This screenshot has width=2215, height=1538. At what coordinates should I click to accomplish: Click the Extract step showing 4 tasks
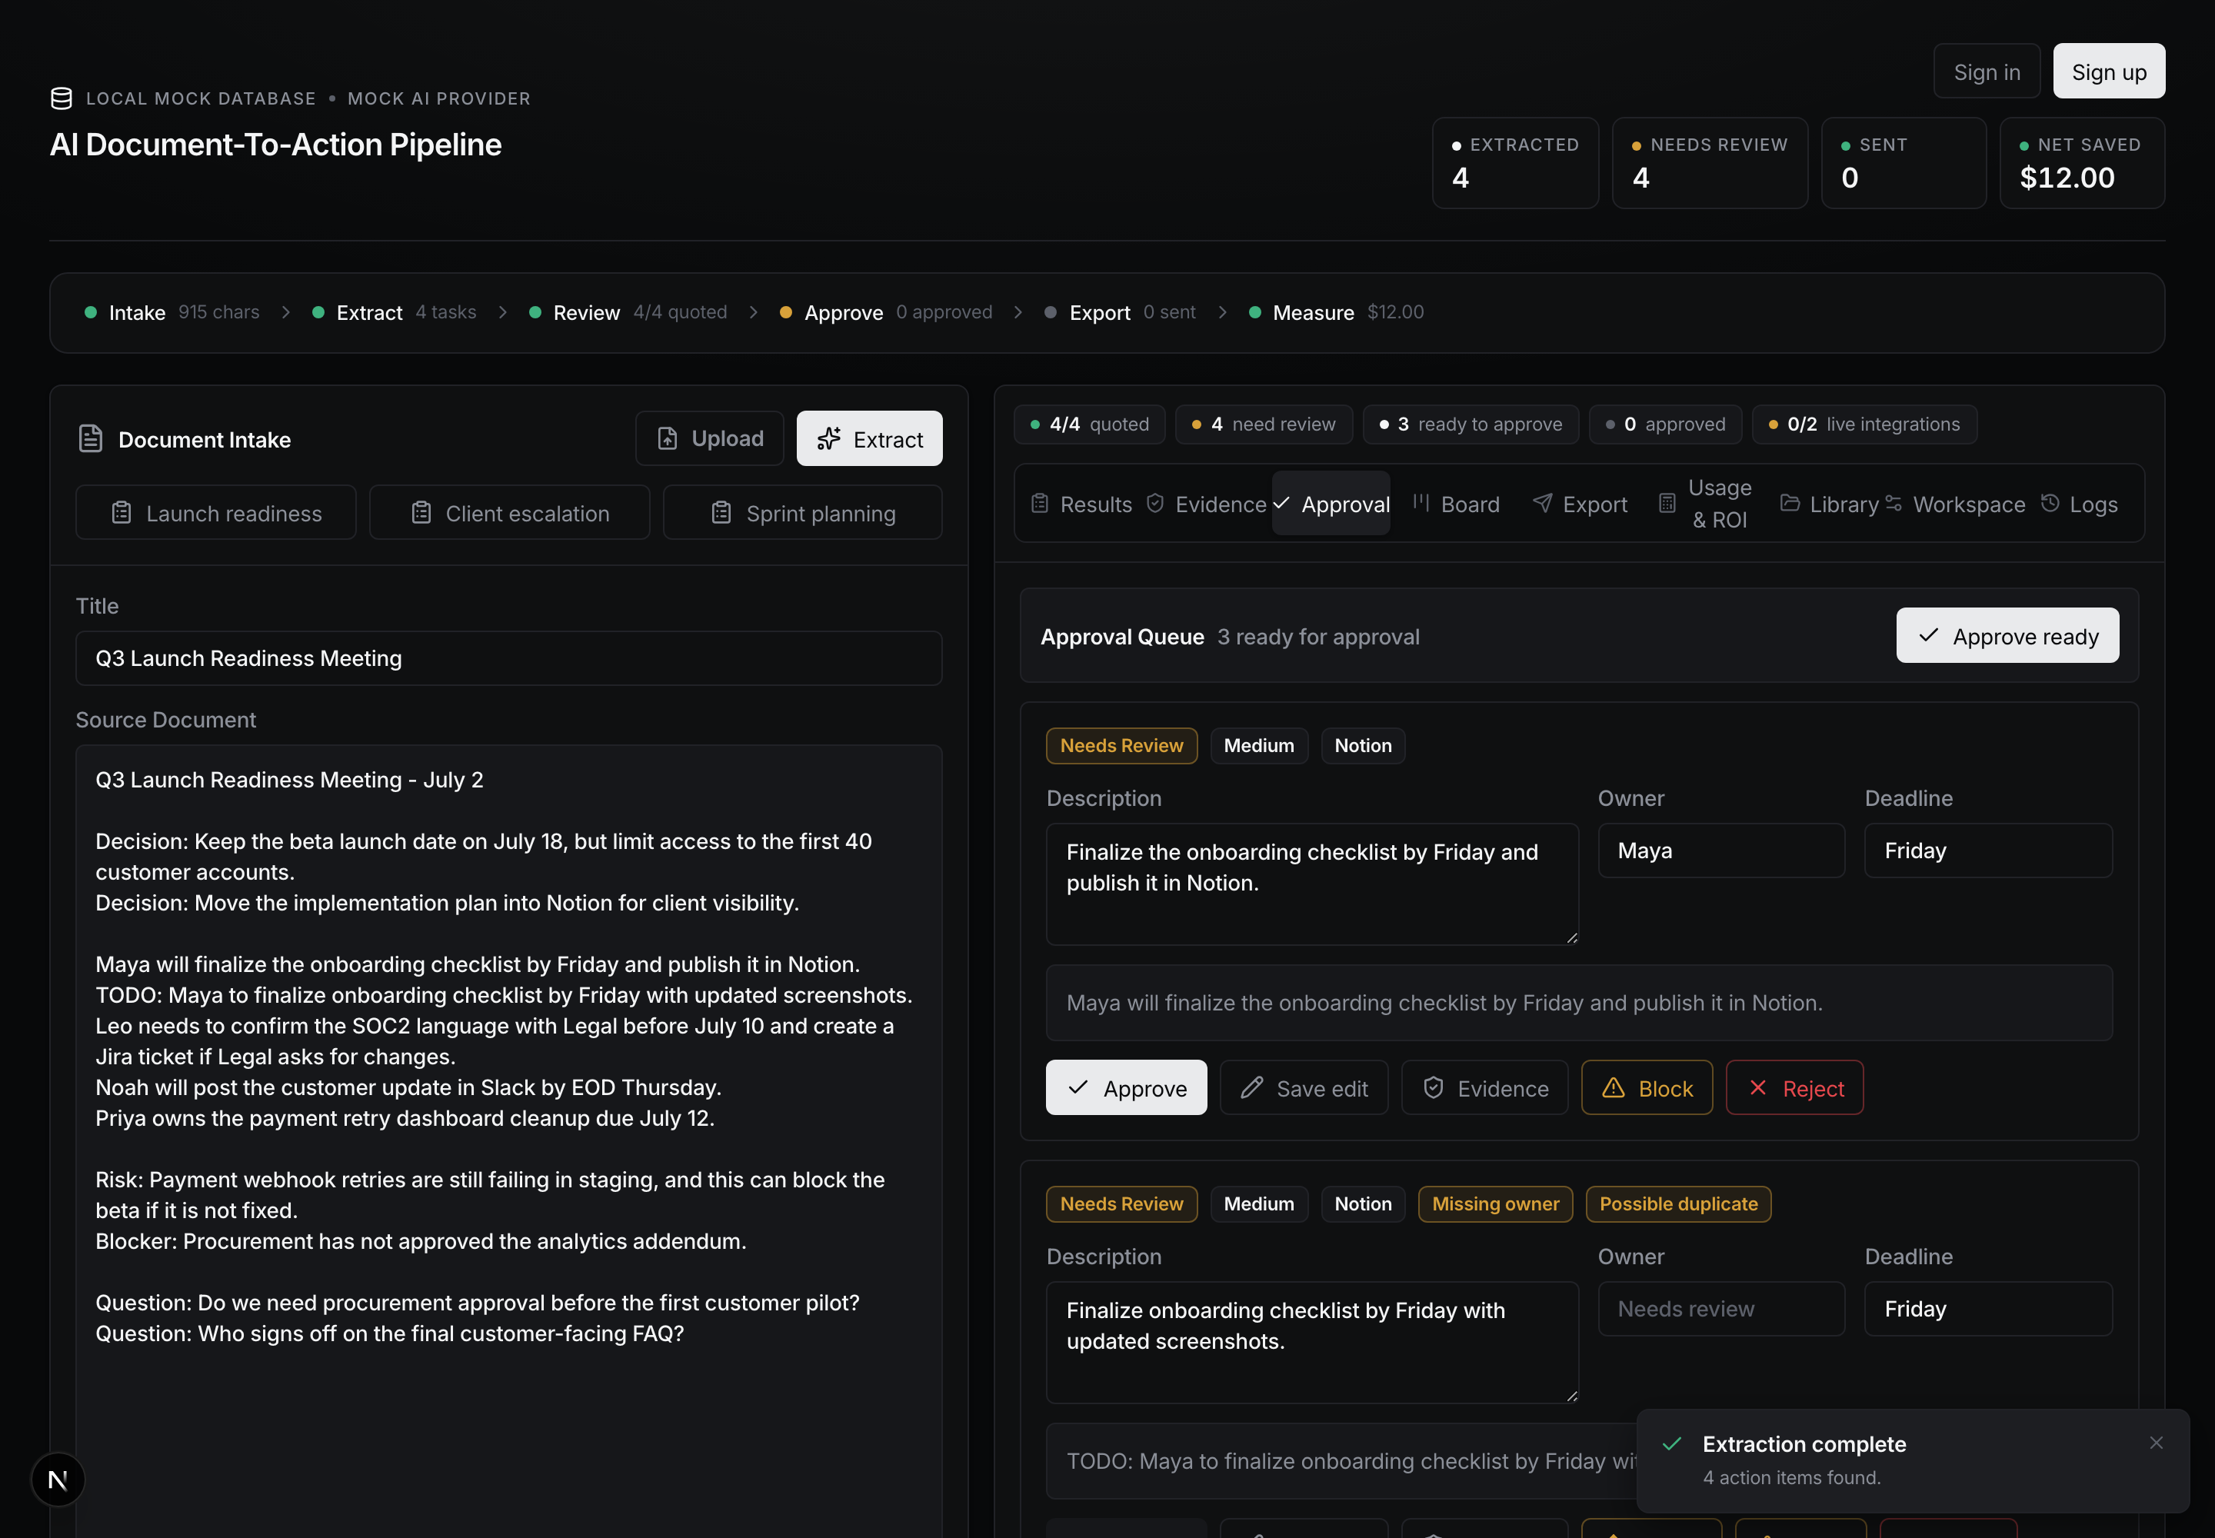point(395,312)
